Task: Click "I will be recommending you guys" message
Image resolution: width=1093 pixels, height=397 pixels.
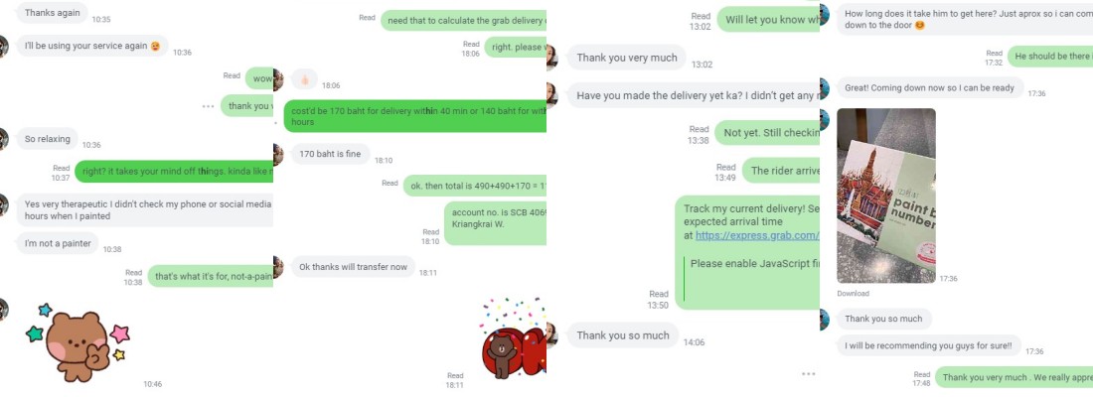Action: [928, 345]
